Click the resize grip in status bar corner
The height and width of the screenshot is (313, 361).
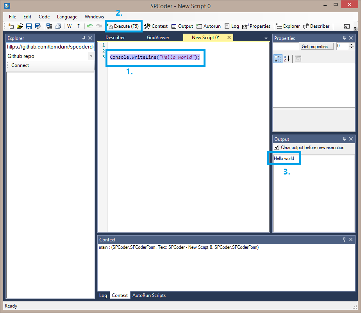(x=355, y=307)
